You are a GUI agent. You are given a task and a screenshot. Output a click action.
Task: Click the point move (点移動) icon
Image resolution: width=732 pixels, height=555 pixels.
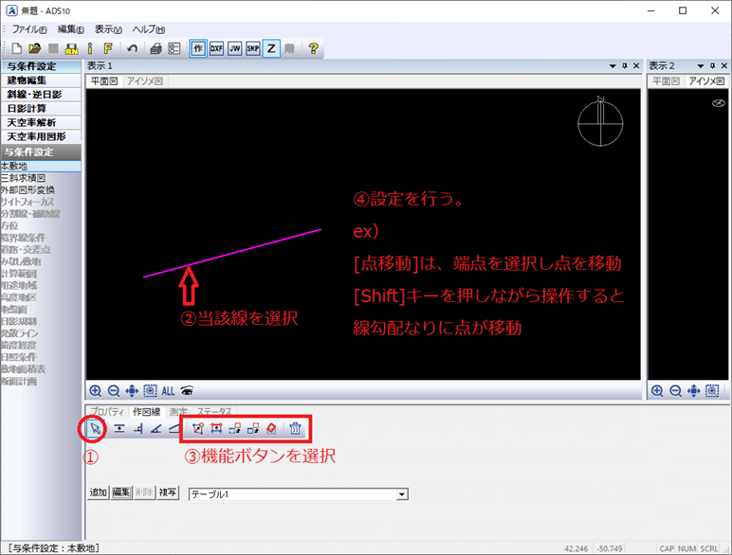[198, 429]
